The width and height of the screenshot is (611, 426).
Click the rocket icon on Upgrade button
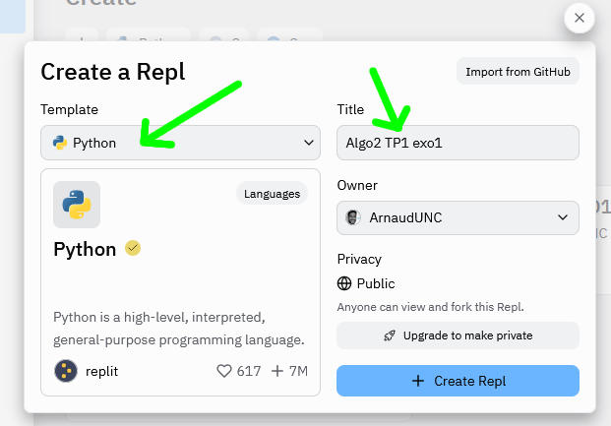[391, 335]
